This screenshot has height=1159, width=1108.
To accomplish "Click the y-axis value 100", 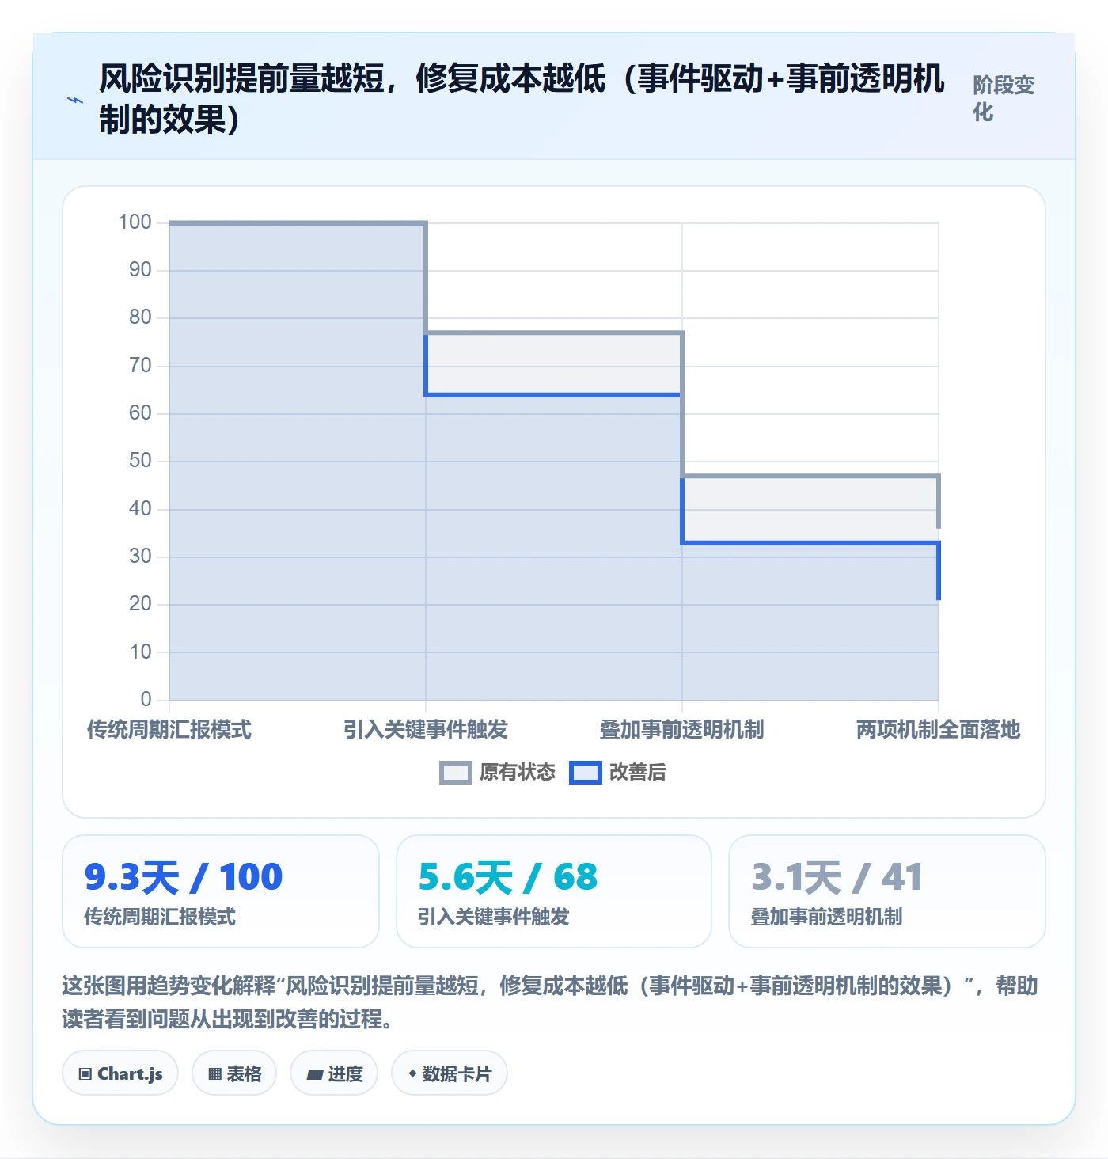I will pyautogui.click(x=135, y=222).
